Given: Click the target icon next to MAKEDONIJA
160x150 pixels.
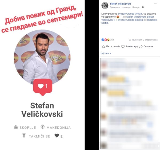Looking at the screenshot, I should pyautogui.click(x=43, y=127).
